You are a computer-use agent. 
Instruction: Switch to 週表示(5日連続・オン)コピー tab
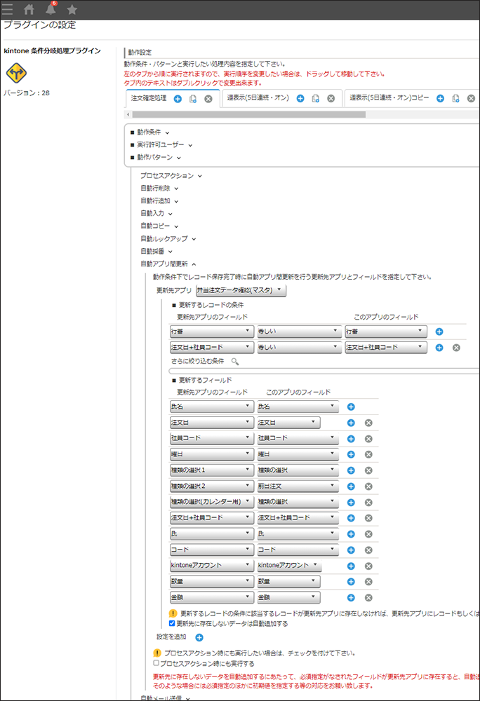click(x=389, y=98)
